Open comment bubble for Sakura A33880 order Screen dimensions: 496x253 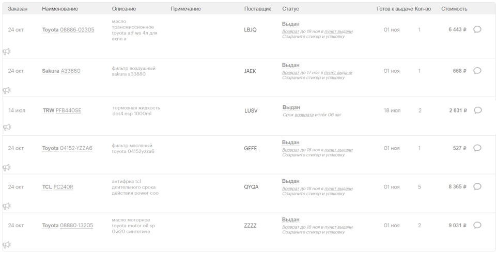coord(477,71)
